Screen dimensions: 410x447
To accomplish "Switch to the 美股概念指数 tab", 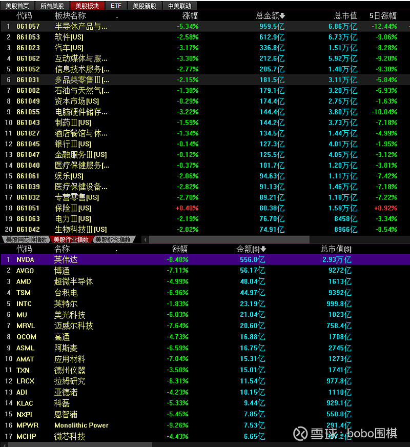I will pos(113,240).
